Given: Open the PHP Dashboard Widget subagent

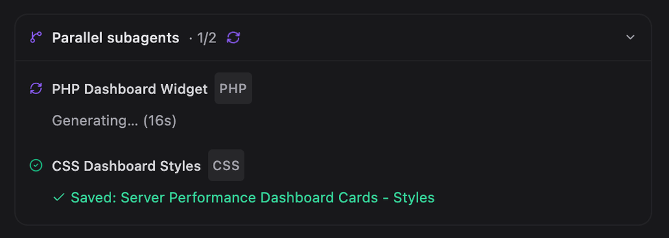Looking at the screenshot, I should click(130, 89).
